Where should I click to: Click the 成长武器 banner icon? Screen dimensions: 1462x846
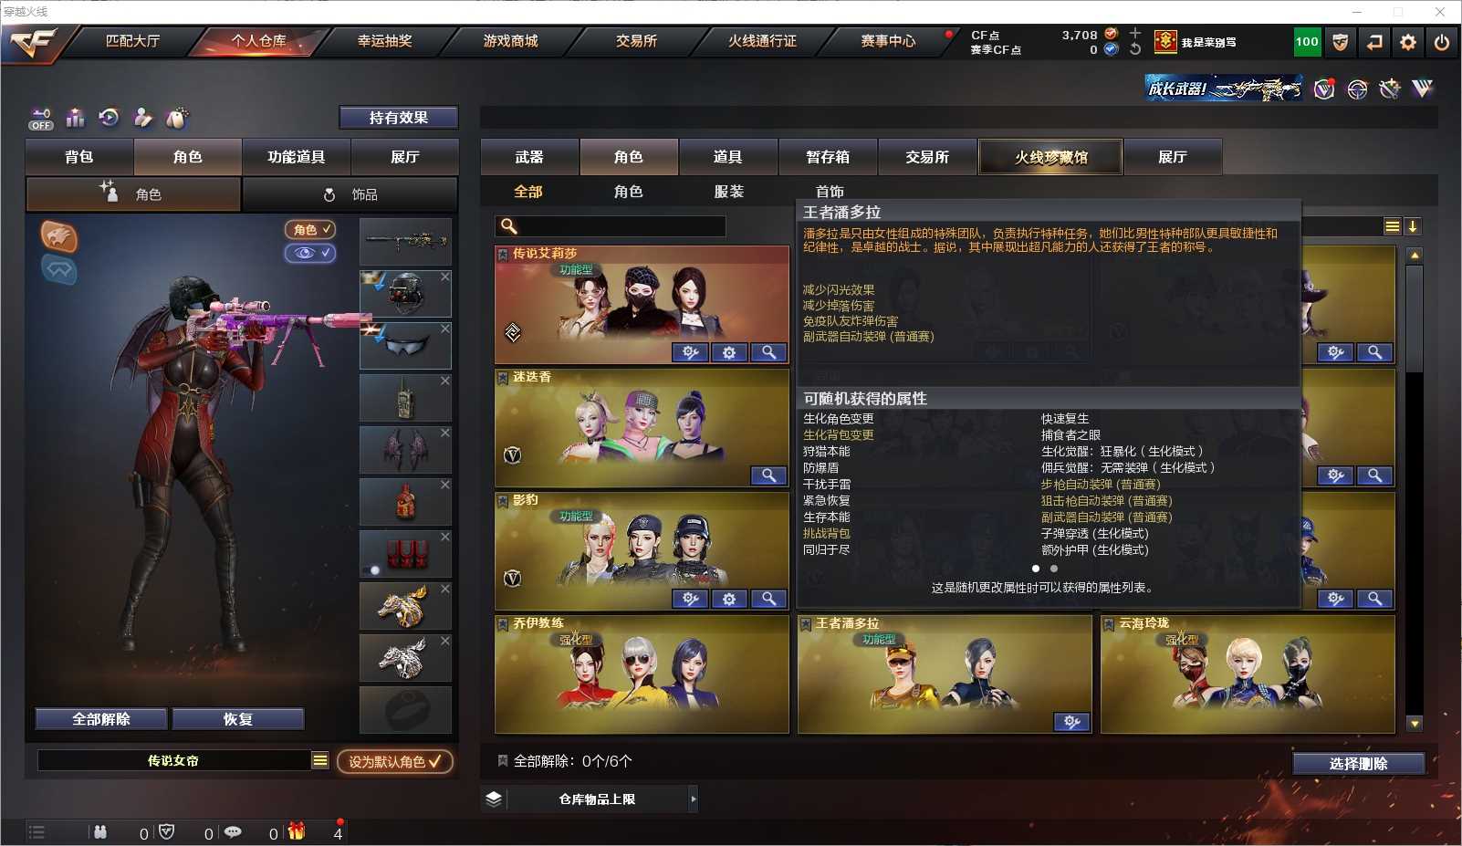tap(1223, 89)
